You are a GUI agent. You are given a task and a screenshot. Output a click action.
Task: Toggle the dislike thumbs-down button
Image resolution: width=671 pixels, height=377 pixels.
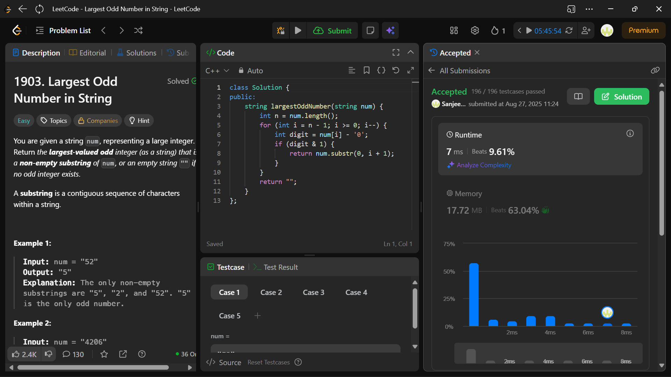tap(49, 354)
